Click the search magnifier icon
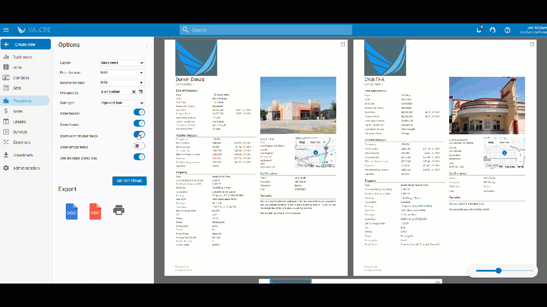The width and height of the screenshot is (547, 307). pos(185,30)
